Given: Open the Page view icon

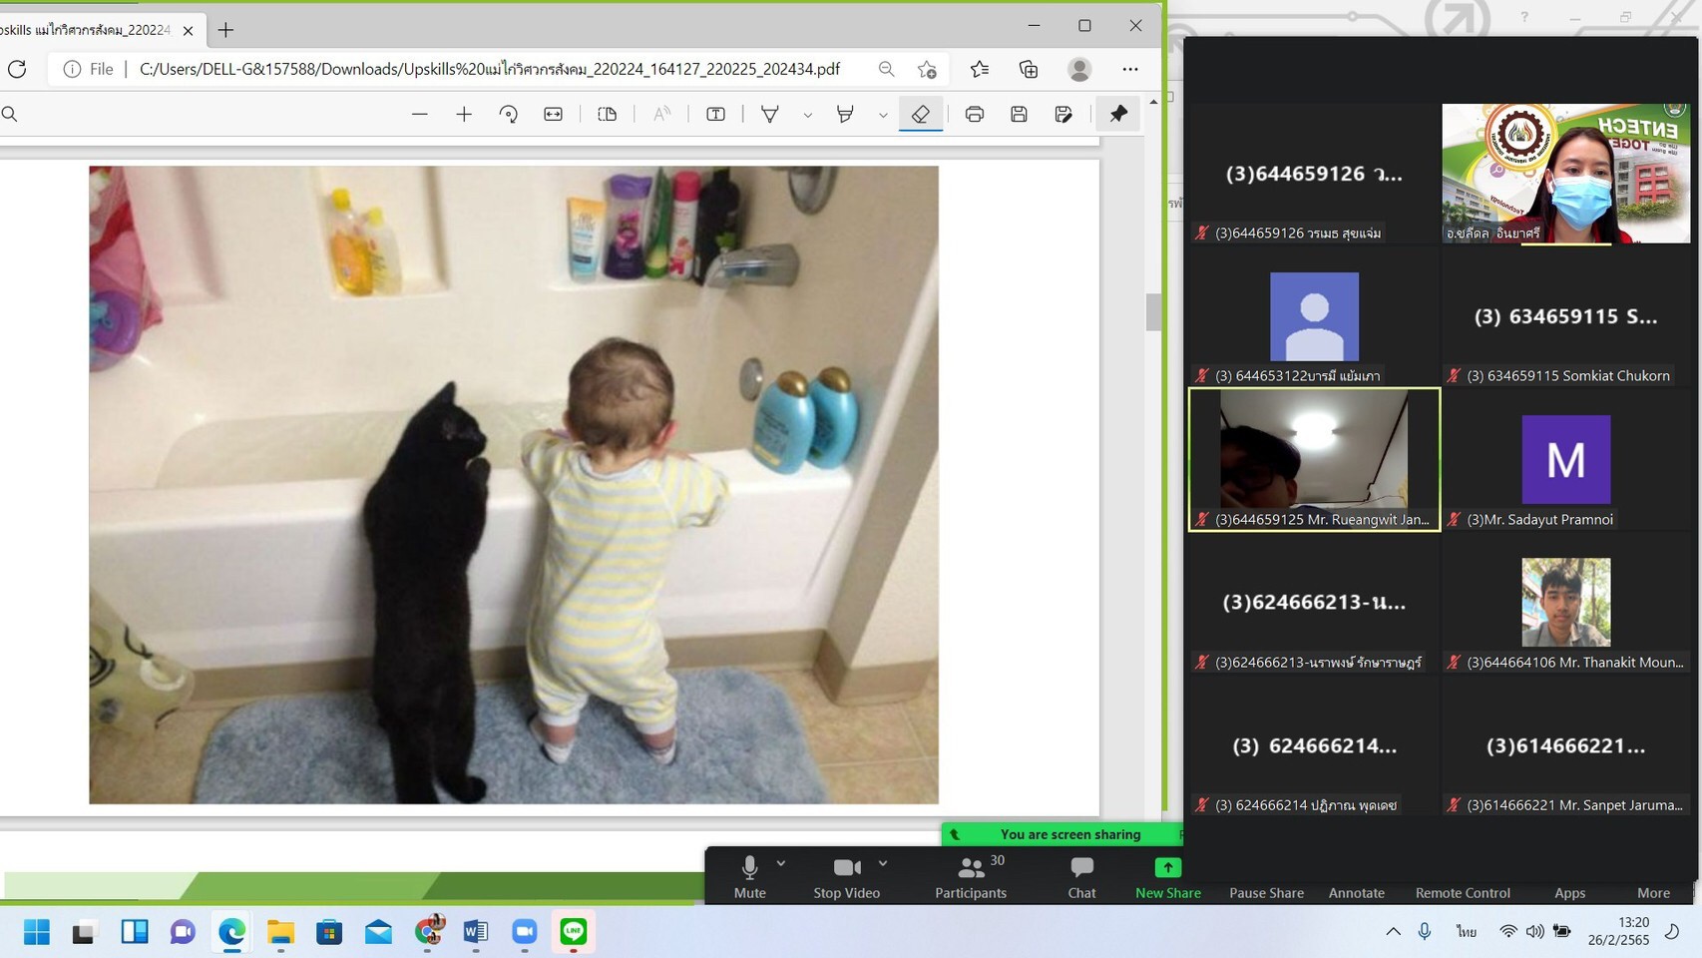Looking at the screenshot, I should point(607,114).
